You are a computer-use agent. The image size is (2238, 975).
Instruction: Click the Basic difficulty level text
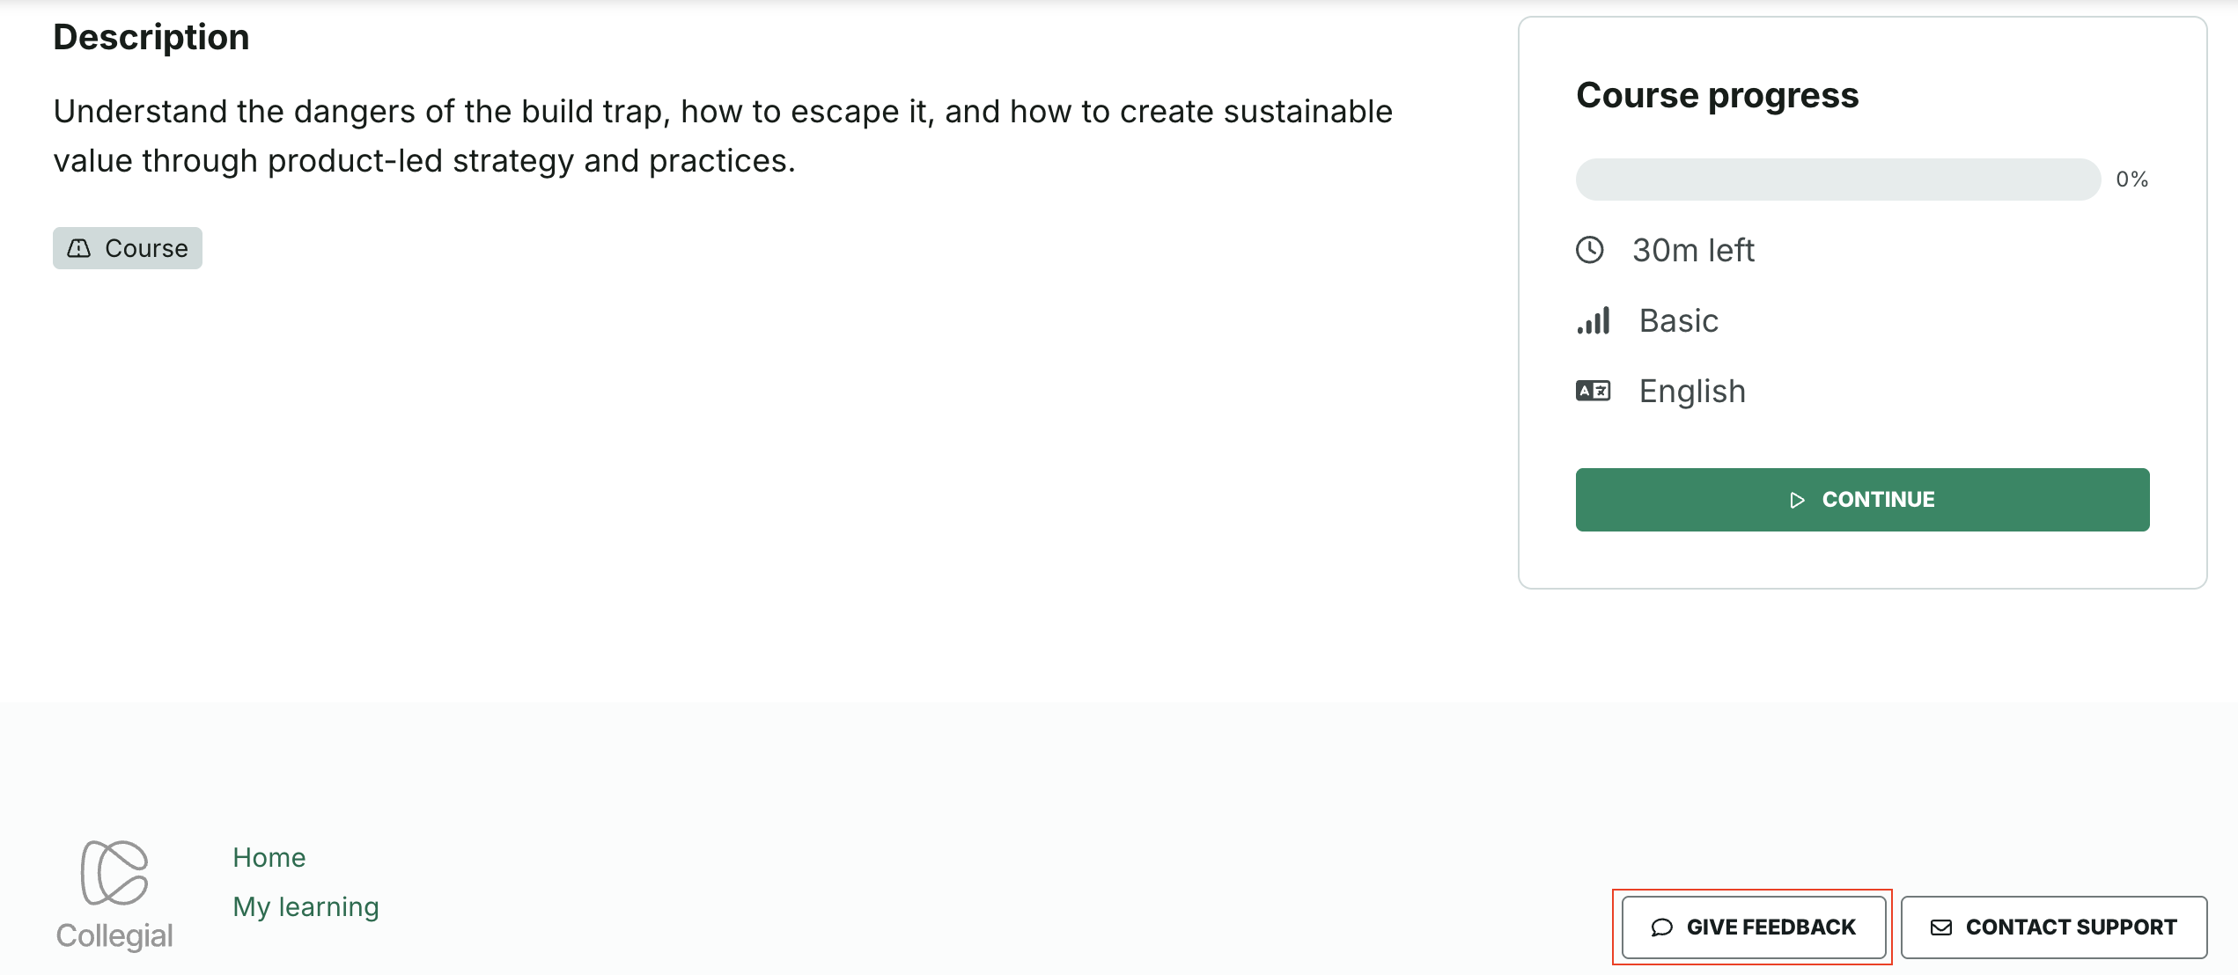(1678, 320)
